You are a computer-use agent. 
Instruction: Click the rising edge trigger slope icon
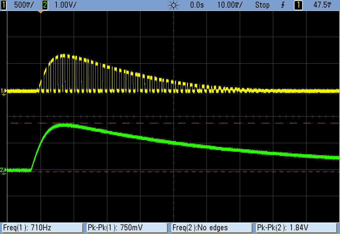[283, 5]
